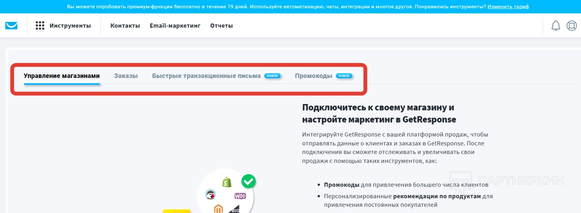Open the Инструменты grid menu icon
581x213 pixels.
pos(40,25)
